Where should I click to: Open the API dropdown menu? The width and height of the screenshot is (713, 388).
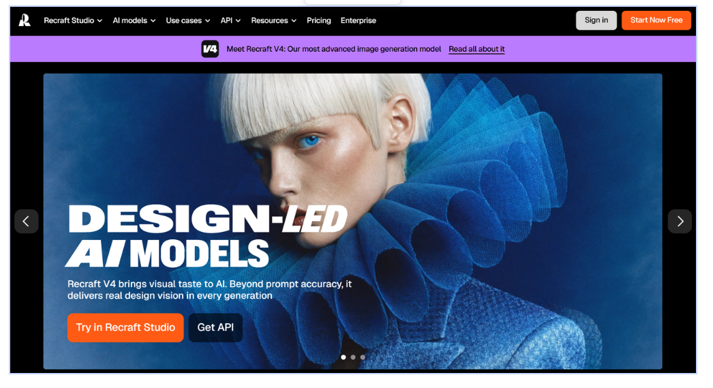coord(230,20)
